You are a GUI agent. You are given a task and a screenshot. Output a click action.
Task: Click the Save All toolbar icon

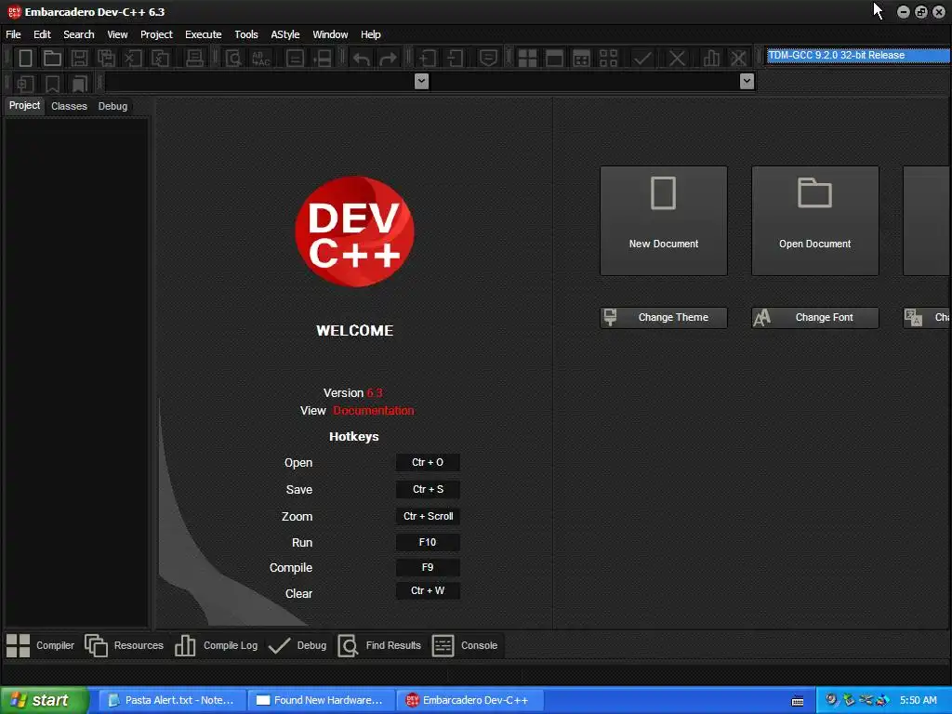pos(106,59)
